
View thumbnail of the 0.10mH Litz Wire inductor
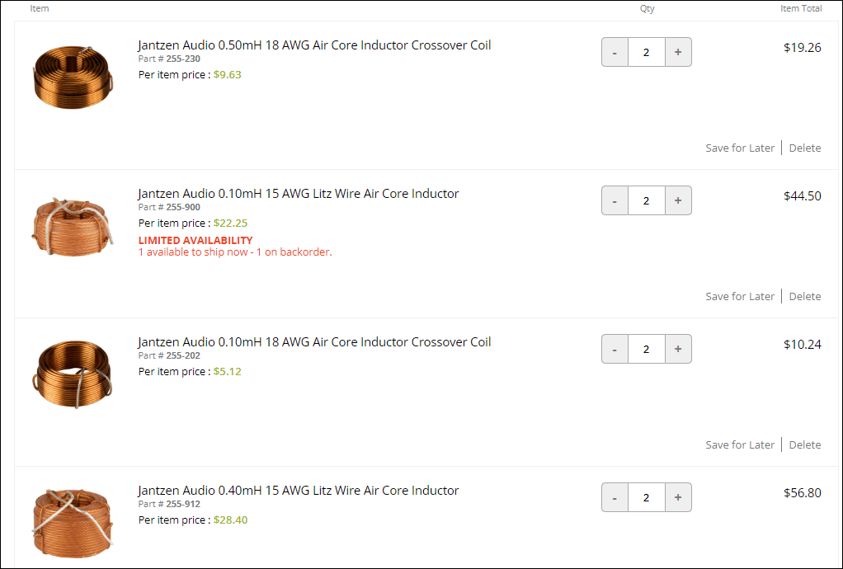(x=73, y=227)
